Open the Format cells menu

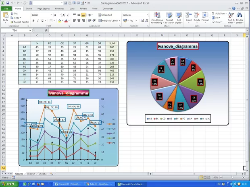pos(205,18)
